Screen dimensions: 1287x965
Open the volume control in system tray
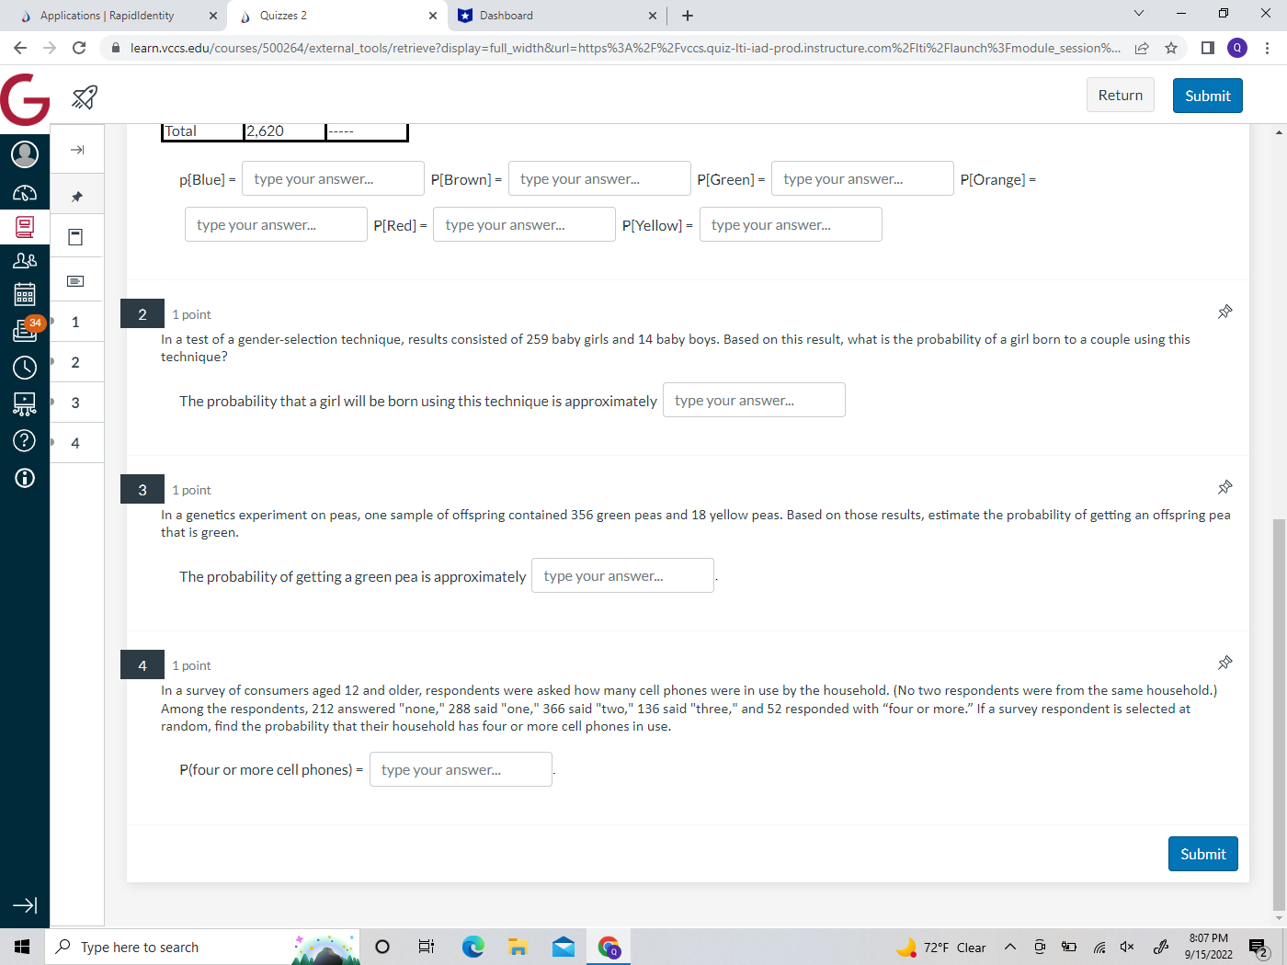tap(1127, 947)
